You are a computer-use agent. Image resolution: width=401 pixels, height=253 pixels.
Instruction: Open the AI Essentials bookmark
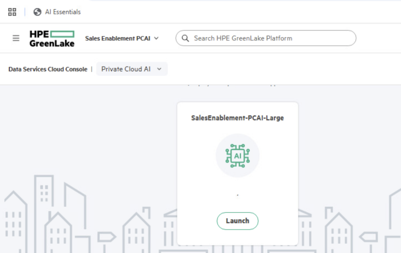tap(63, 12)
